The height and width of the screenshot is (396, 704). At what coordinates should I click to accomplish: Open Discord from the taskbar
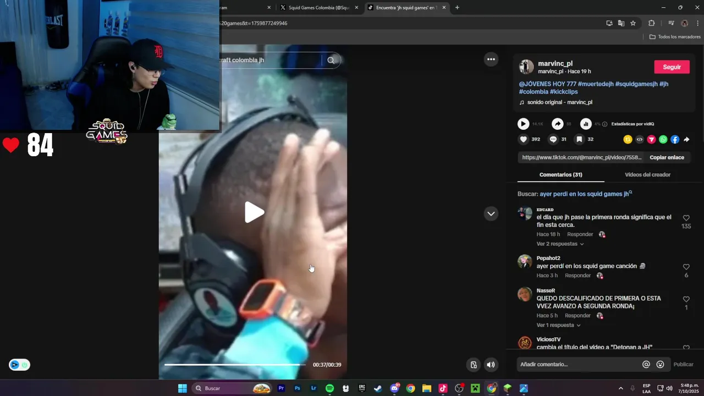394,388
